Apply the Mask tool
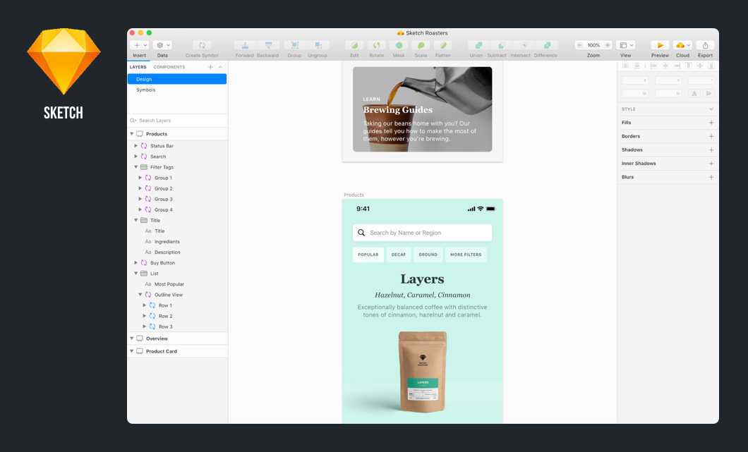 pos(399,45)
